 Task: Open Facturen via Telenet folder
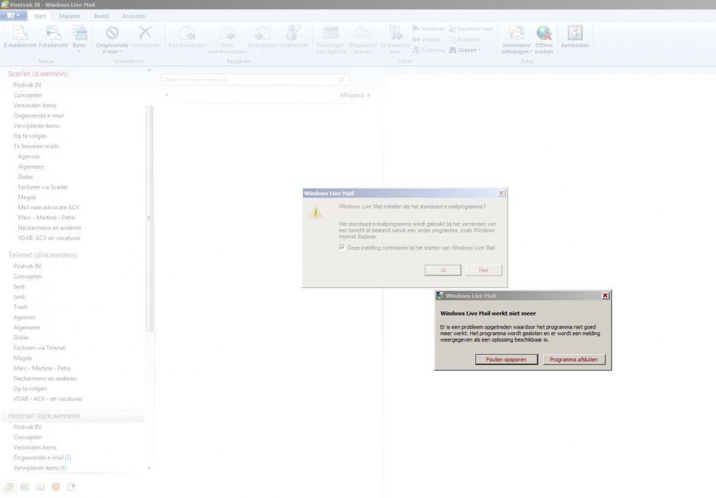tap(39, 348)
